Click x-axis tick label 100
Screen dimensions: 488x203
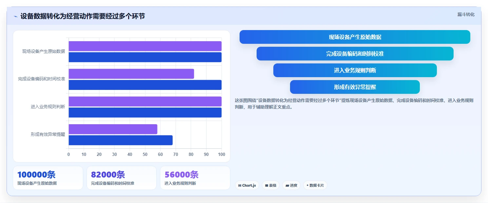[222, 154]
